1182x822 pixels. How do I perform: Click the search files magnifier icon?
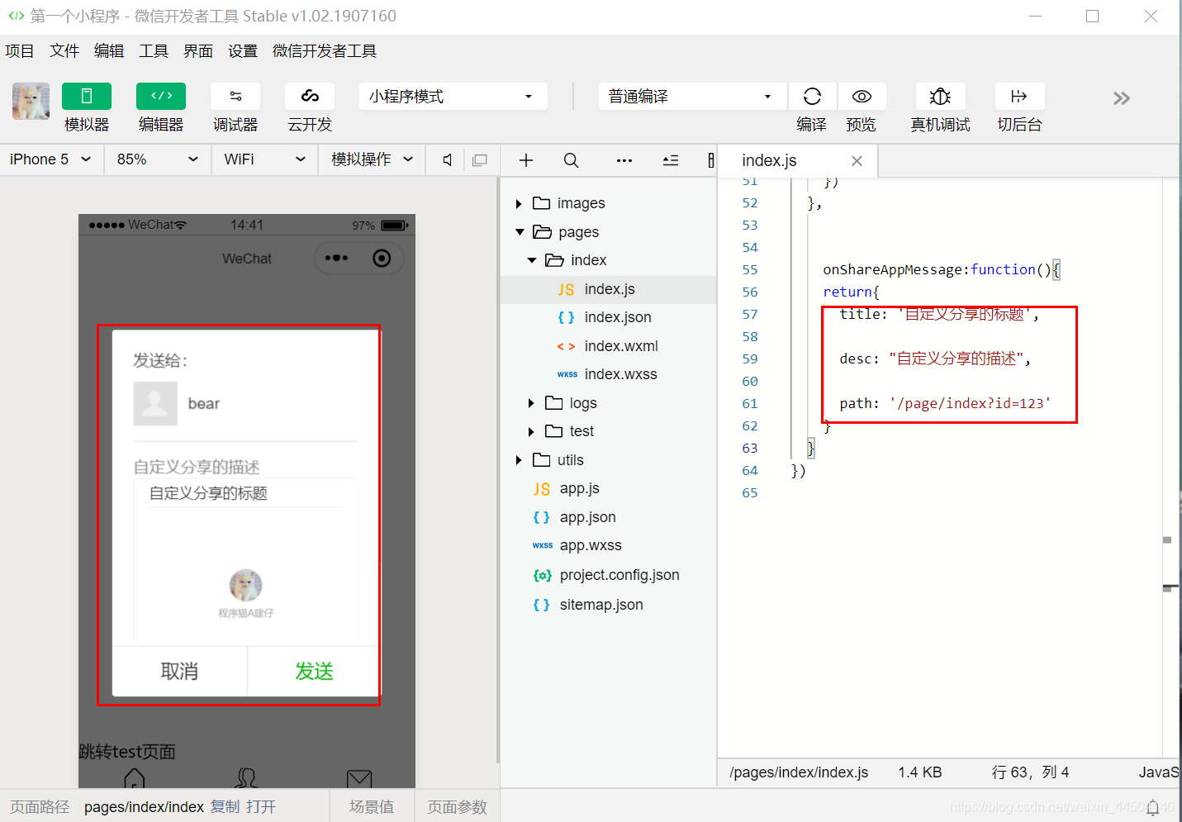(571, 160)
